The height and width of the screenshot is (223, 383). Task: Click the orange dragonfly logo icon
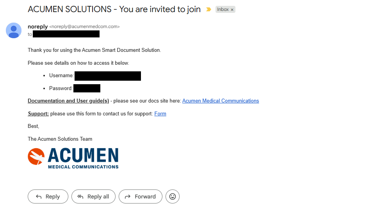36,156
